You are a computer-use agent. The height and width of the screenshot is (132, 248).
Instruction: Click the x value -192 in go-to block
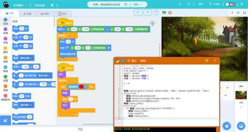pyautogui.click(x=25, y=67)
